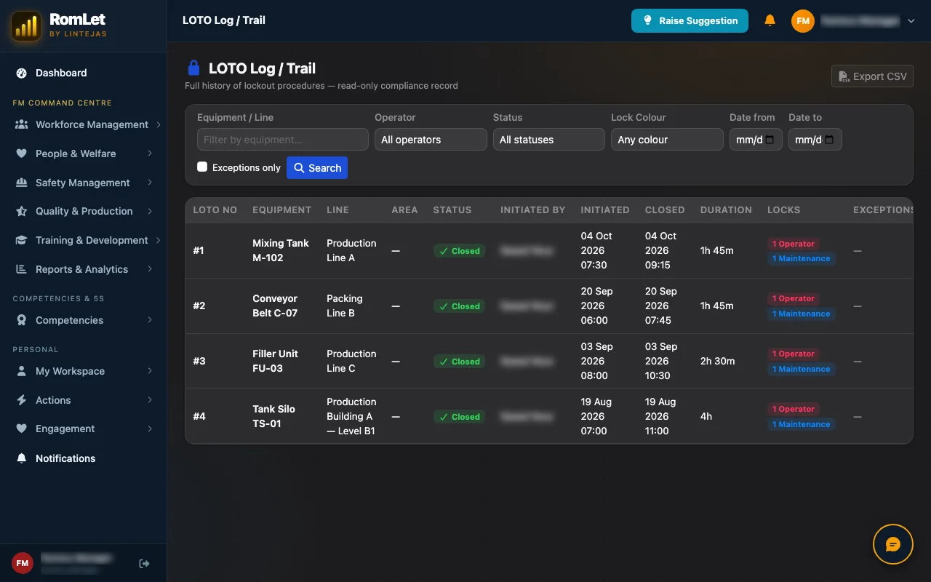Image resolution: width=931 pixels, height=582 pixels.
Task: Click the orange FM avatar in header
Action: click(x=802, y=21)
